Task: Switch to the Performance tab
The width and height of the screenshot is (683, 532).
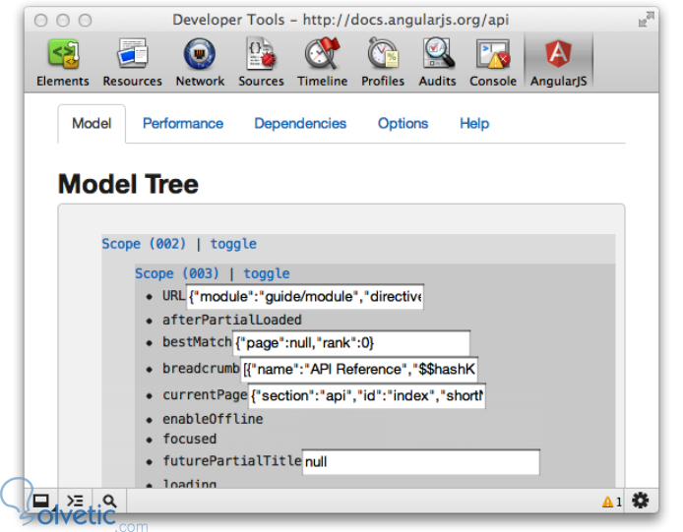Action: 183,124
